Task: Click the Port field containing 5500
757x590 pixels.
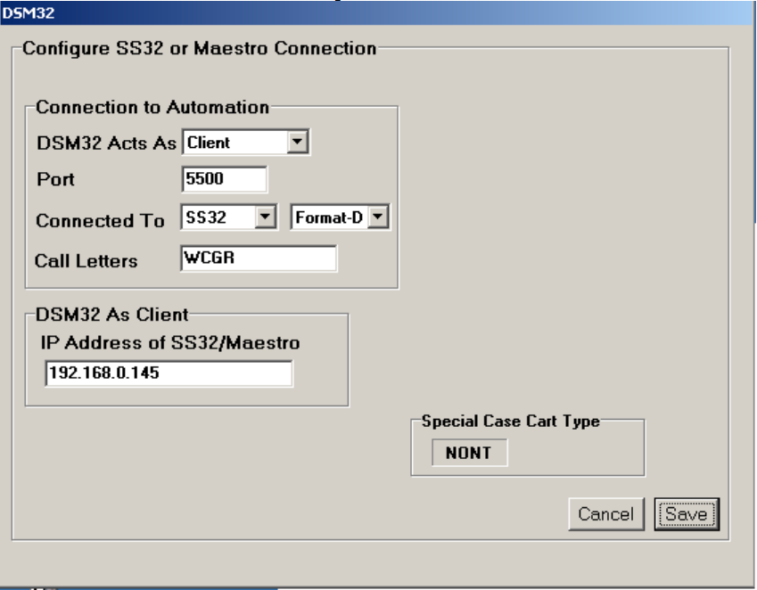Action: click(224, 179)
